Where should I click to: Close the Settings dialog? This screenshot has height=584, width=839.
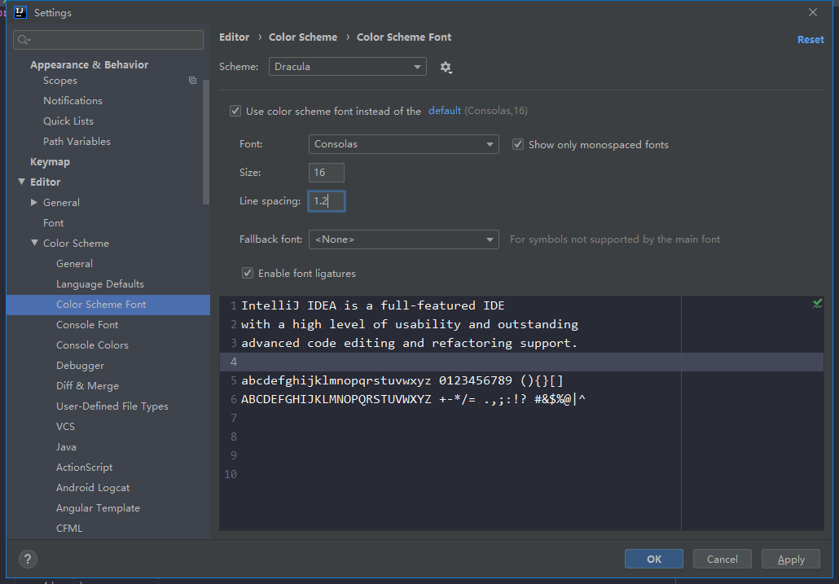812,12
